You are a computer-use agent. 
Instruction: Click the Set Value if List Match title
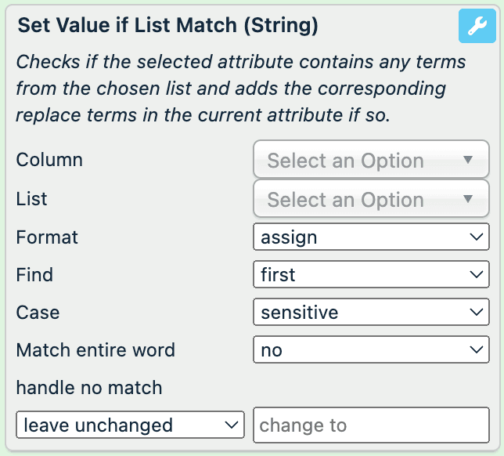tap(167, 26)
